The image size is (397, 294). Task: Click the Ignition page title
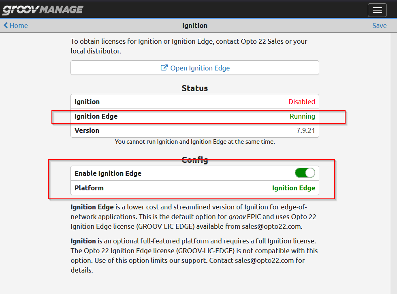point(195,26)
